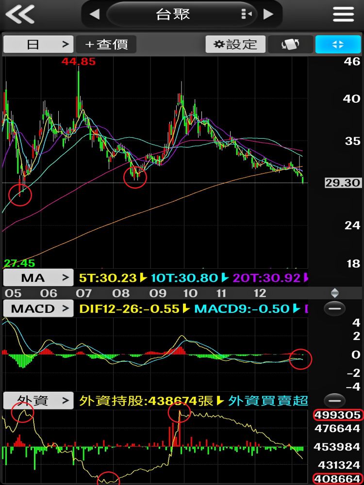Viewport: 364px width, 485px height.
Task: Tap the 29.30 current price marker
Action: point(343,183)
